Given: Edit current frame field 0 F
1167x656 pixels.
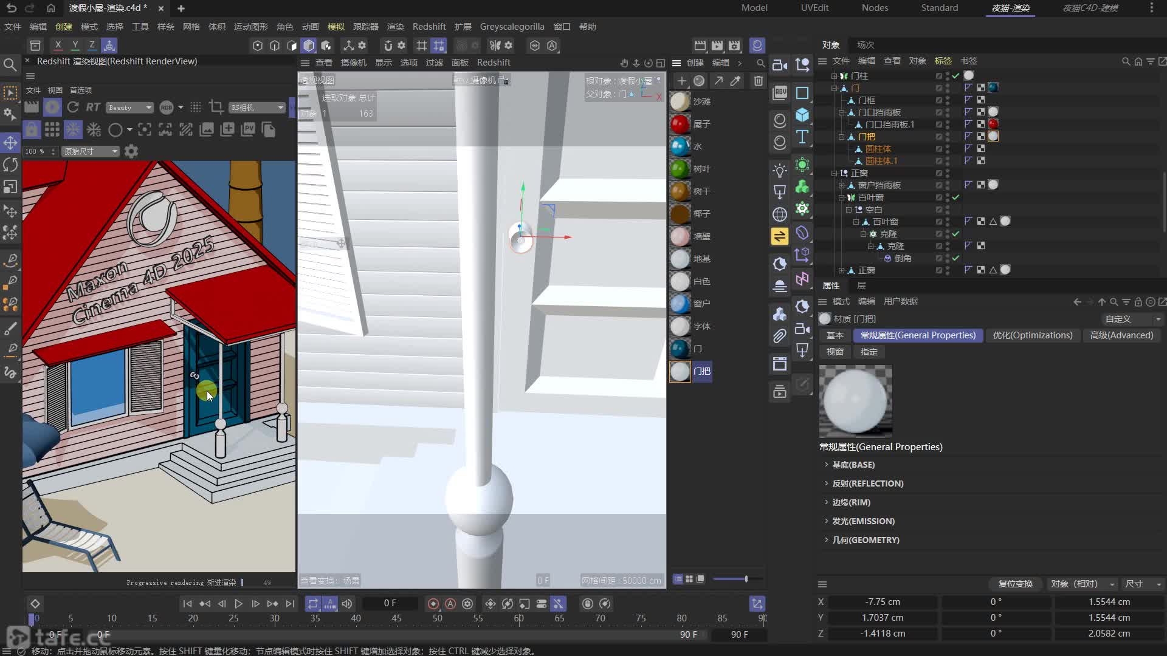Looking at the screenshot, I should point(390,603).
